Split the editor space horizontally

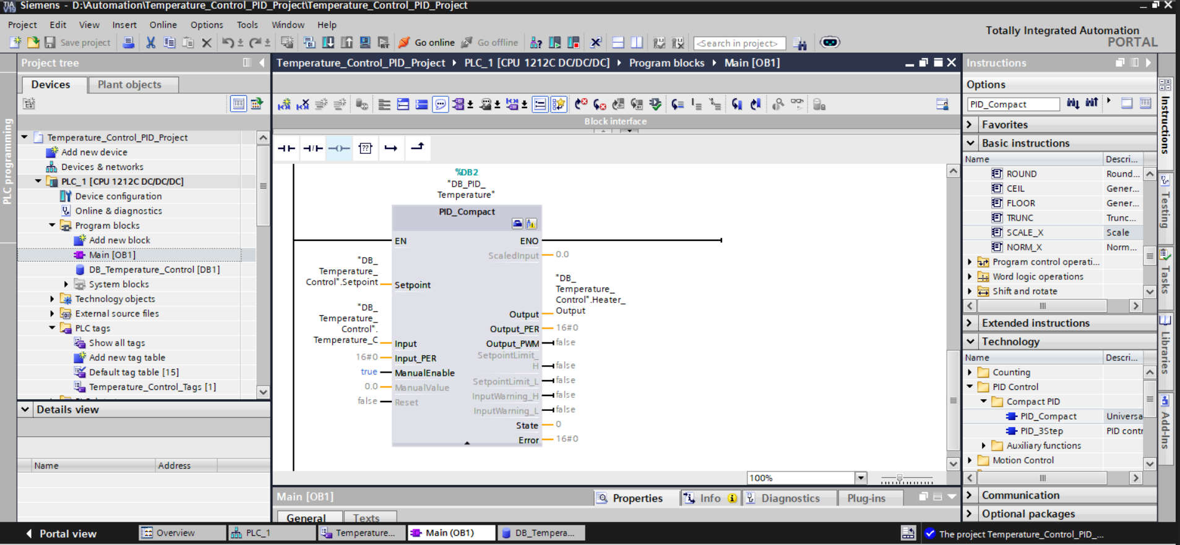(x=618, y=43)
